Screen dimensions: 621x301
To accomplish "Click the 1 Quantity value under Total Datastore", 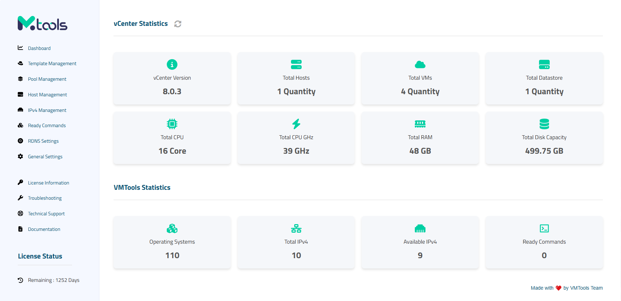I will tap(544, 91).
